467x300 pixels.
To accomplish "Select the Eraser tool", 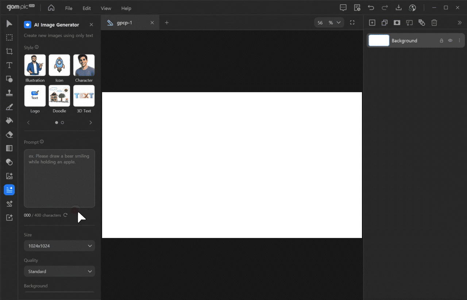I will point(9,135).
